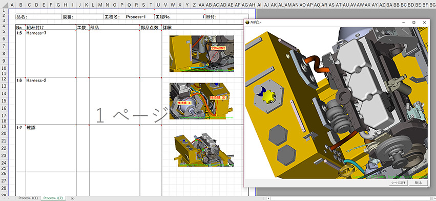This screenshot has width=436, height=201.
Task: Click the 品名: field cell
Action: click(38, 17)
